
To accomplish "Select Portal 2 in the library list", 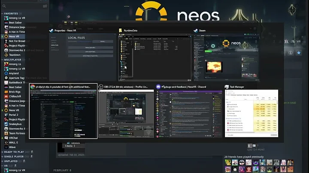I will coord(13,115).
